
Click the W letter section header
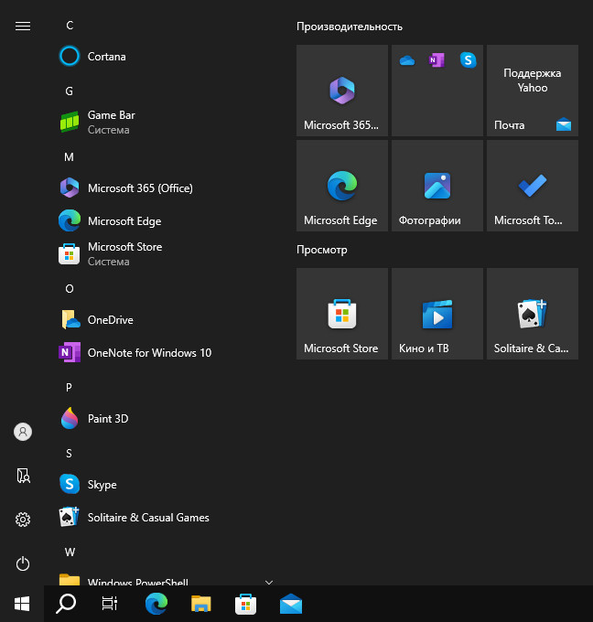click(70, 552)
